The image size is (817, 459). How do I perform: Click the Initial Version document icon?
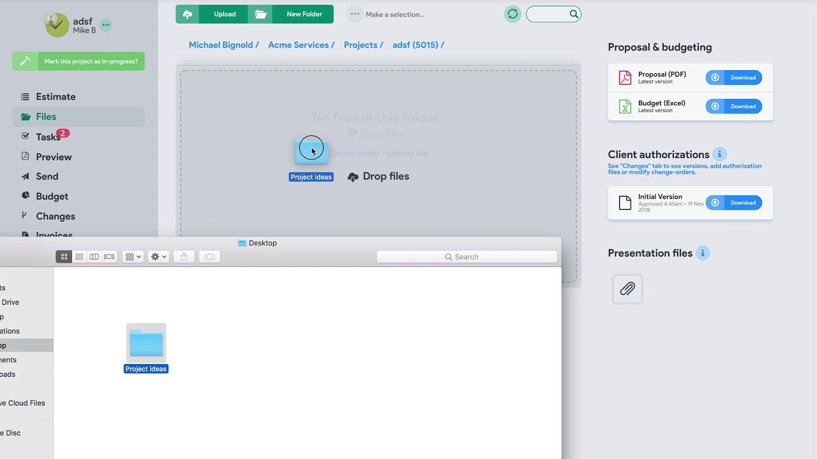(x=625, y=203)
